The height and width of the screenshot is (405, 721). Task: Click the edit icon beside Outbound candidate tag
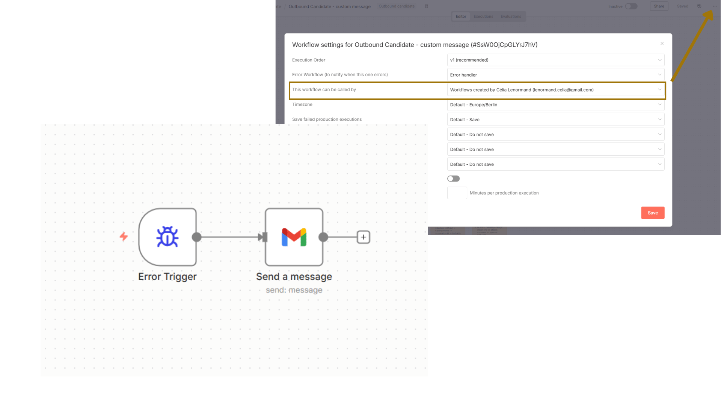pos(426,6)
